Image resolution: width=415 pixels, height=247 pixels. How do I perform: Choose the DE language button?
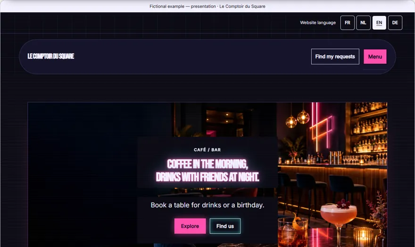coord(395,23)
